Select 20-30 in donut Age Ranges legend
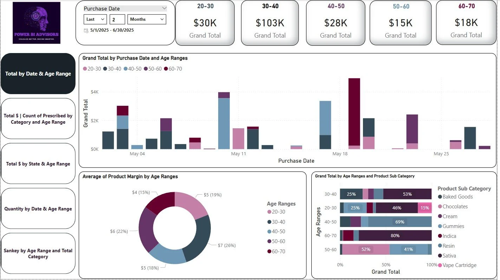Viewport: 500px width, 280px height. (276, 212)
